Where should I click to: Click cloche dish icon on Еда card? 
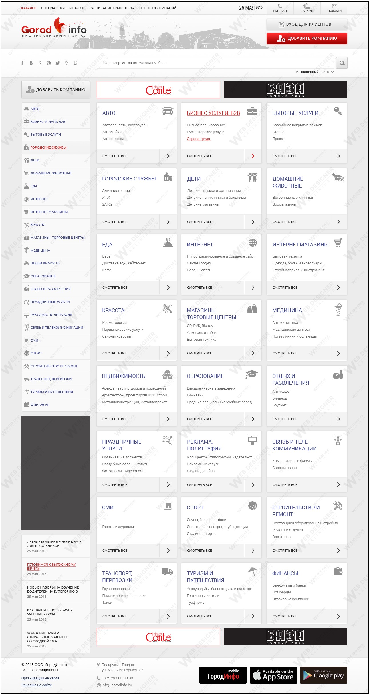[x=168, y=242]
